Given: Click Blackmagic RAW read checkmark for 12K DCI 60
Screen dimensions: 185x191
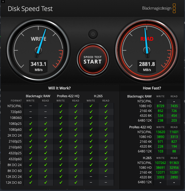Looking at the screenshot, I should pos(46,182).
